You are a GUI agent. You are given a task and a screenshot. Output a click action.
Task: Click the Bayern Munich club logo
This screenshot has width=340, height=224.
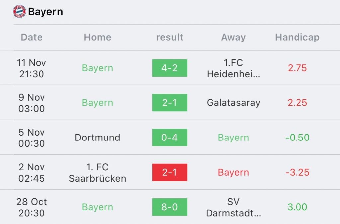[x=19, y=11]
